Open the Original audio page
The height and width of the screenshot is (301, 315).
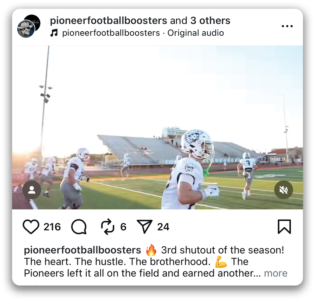click(x=195, y=33)
